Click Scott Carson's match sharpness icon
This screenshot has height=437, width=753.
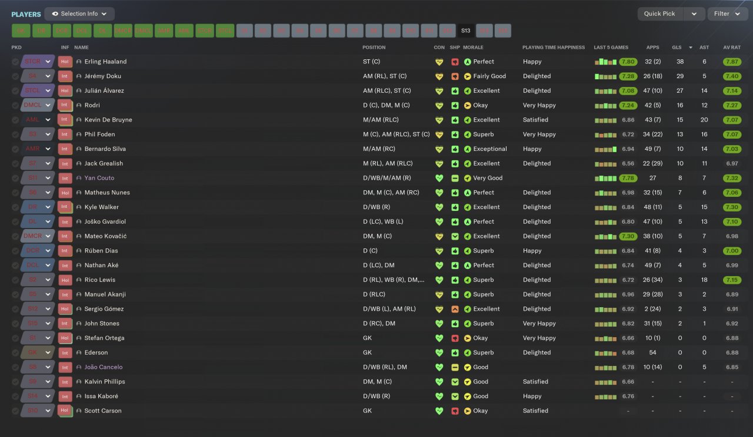tap(455, 411)
